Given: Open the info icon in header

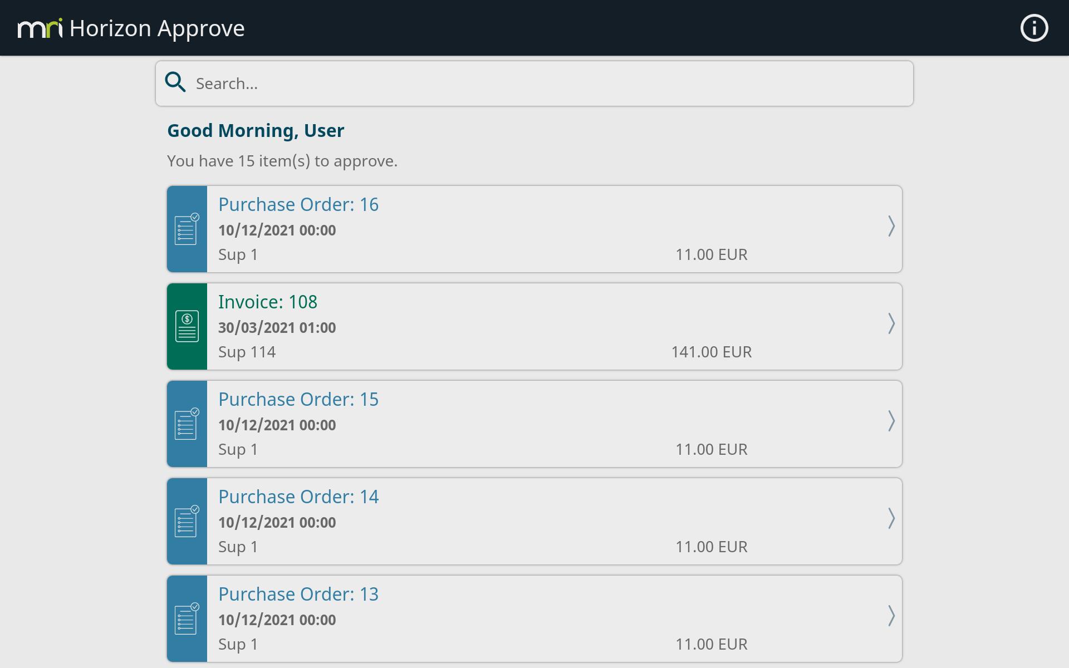Looking at the screenshot, I should pos(1034,28).
